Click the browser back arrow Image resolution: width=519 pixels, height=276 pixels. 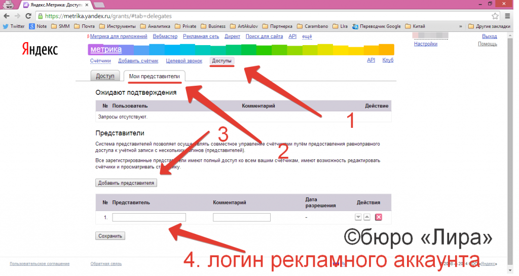[6, 16]
